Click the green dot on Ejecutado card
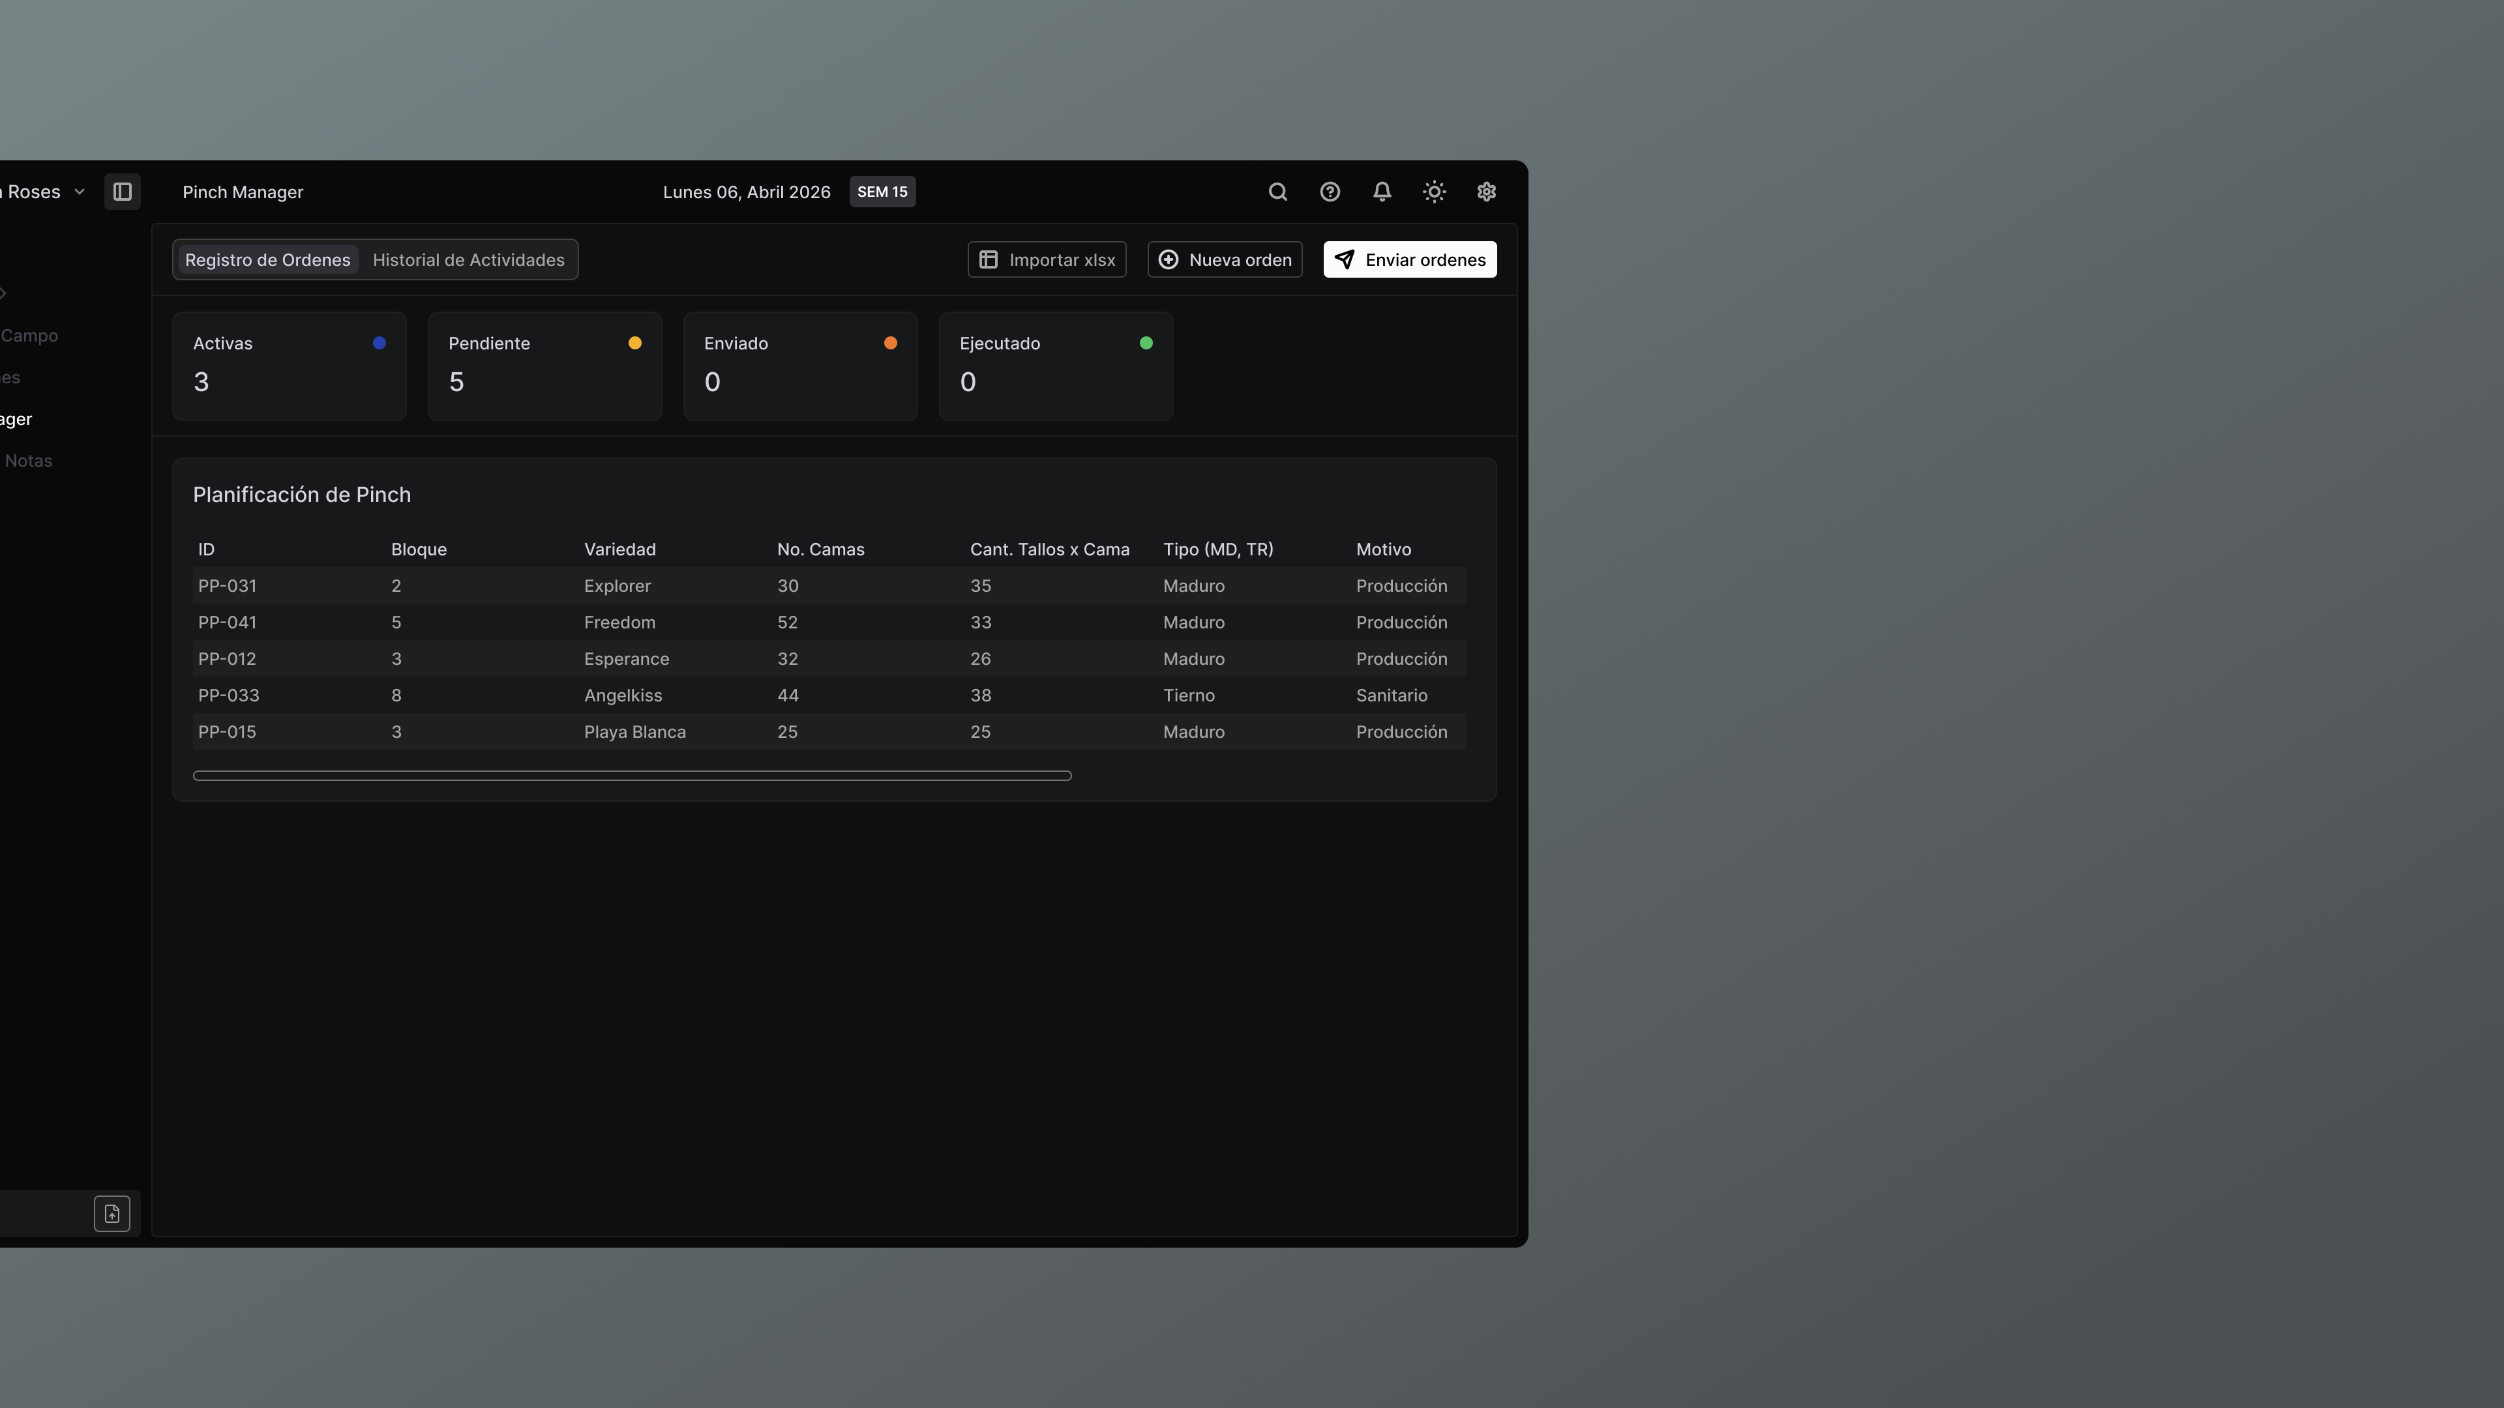 pos(1146,343)
